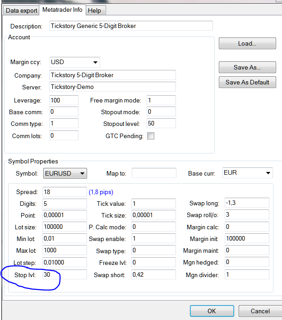Click the Lot step field
The image size is (282, 320).
point(65,262)
